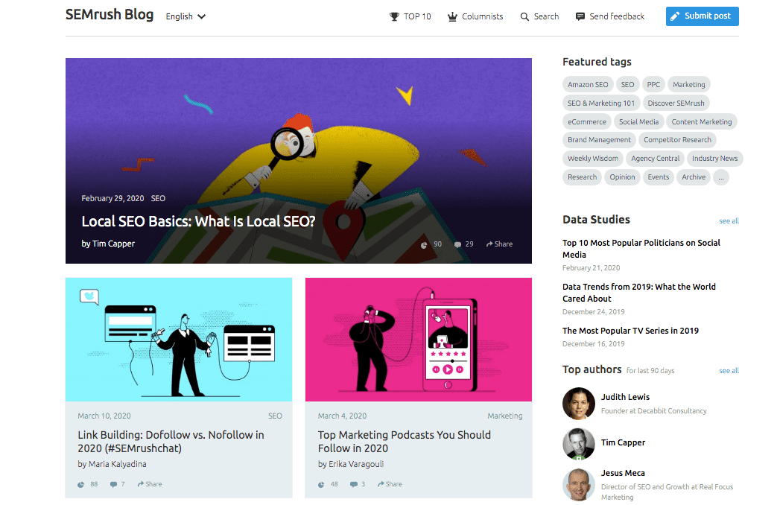Click the magnifier icon beside Search
The width and height of the screenshot is (777, 505).
[x=524, y=17]
